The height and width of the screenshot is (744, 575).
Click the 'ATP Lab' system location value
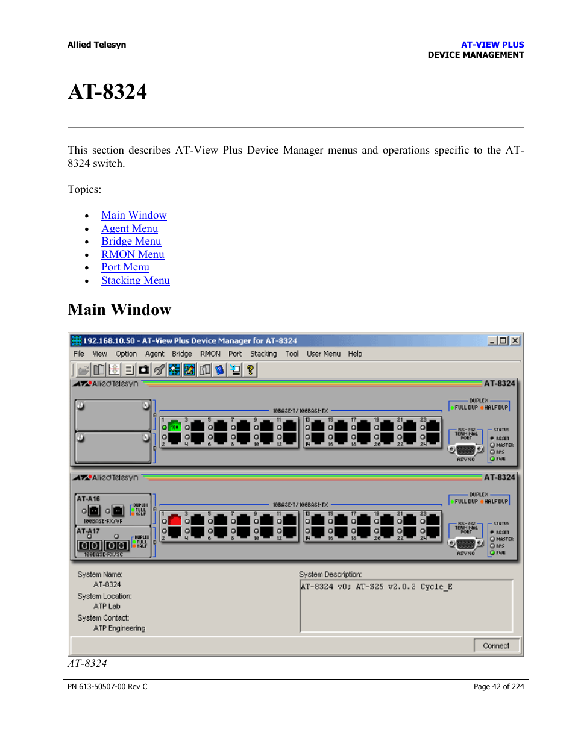(107, 606)
